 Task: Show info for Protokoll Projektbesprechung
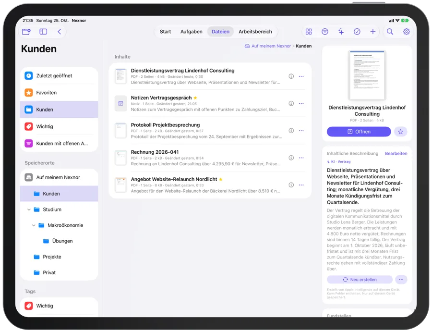click(291, 131)
